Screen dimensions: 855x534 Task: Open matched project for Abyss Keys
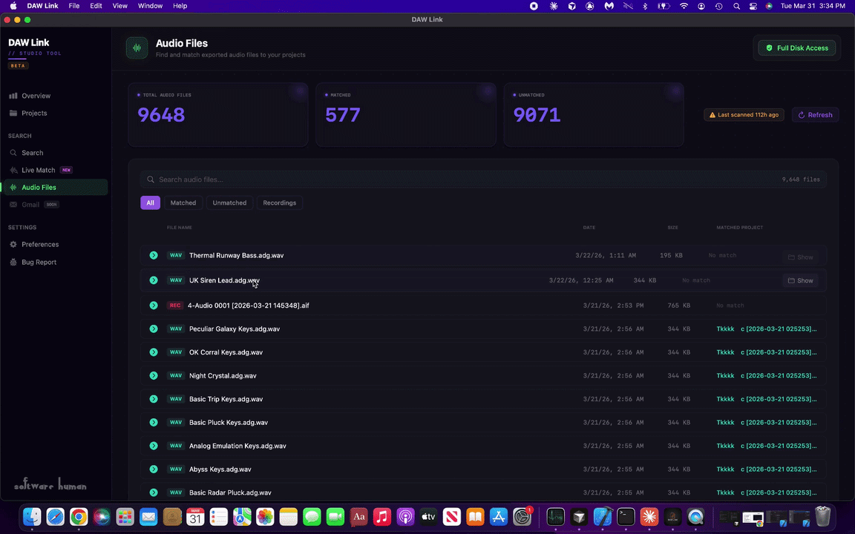pos(767,469)
